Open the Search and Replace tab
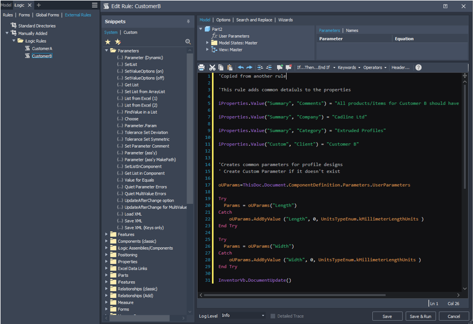 [x=254, y=20]
